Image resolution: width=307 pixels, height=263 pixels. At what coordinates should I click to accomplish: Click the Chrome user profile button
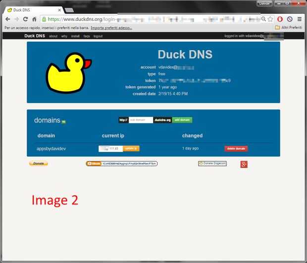point(264,3)
